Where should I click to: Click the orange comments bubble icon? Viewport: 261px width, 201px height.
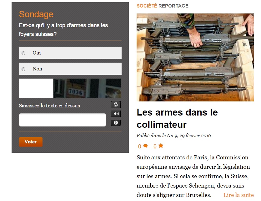(145, 146)
